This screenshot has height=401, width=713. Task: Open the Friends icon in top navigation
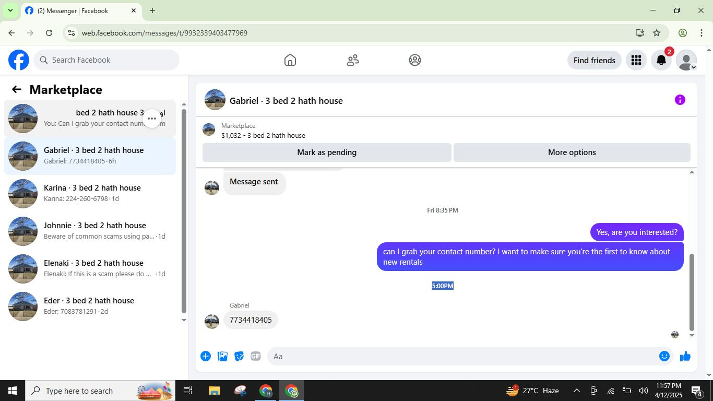click(x=353, y=60)
